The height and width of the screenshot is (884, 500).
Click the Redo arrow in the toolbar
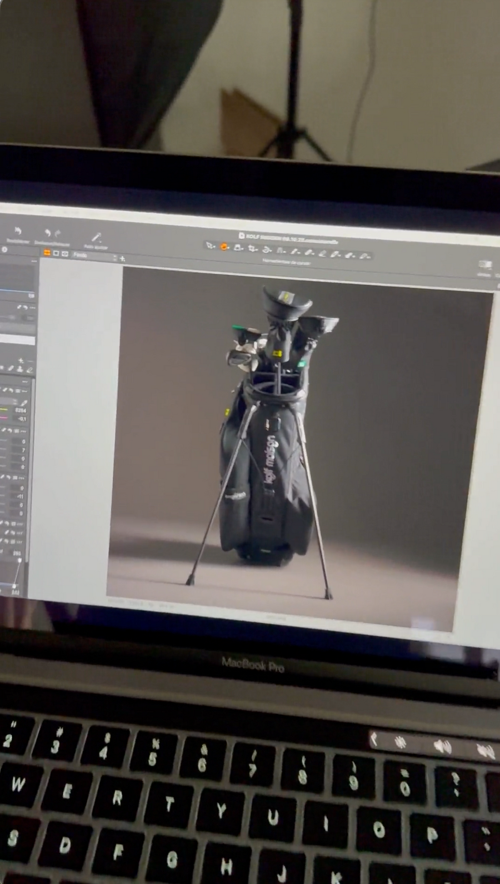[57, 234]
